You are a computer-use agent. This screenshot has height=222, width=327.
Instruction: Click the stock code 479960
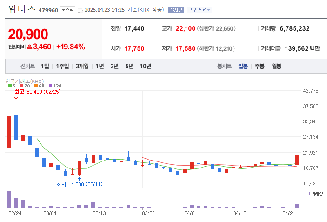click(48, 10)
